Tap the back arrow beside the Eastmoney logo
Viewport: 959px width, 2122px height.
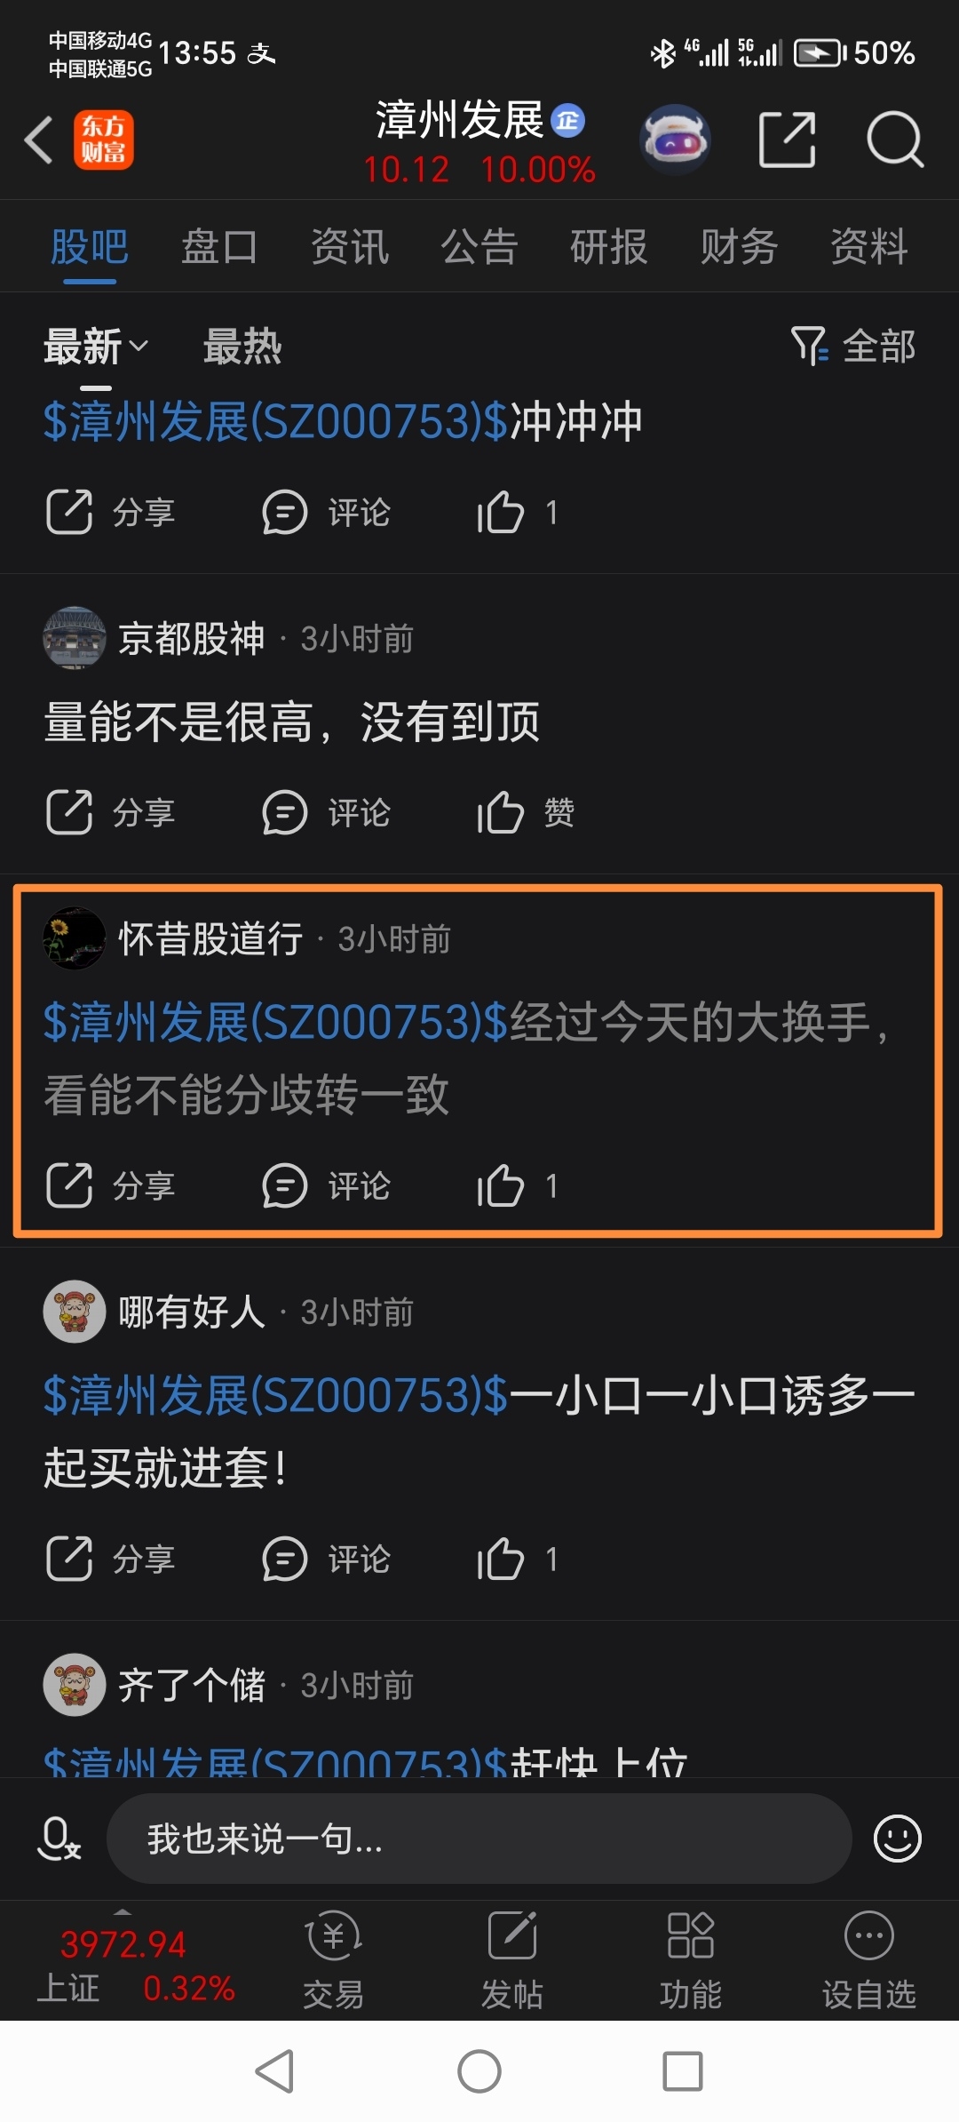click(x=39, y=140)
